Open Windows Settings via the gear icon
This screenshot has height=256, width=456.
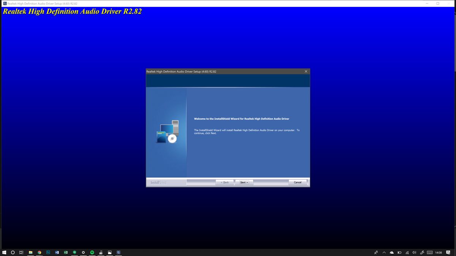[83, 252]
